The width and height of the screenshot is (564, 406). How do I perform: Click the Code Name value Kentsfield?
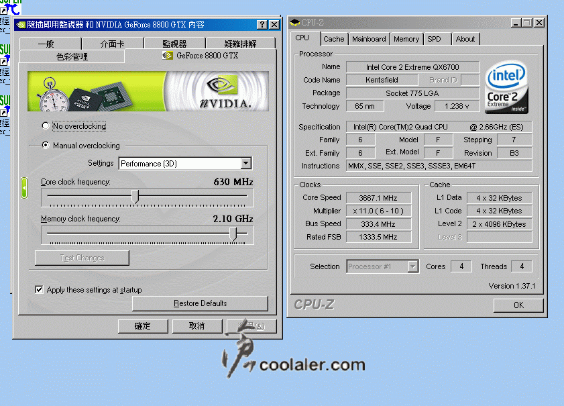point(382,80)
